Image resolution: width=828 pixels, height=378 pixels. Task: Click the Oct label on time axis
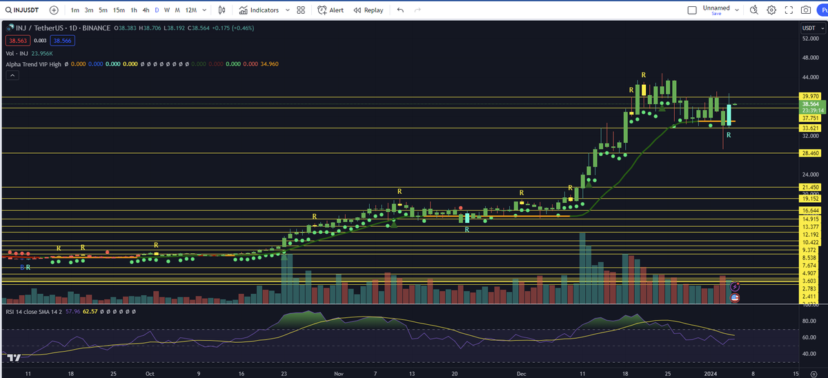[150, 372]
